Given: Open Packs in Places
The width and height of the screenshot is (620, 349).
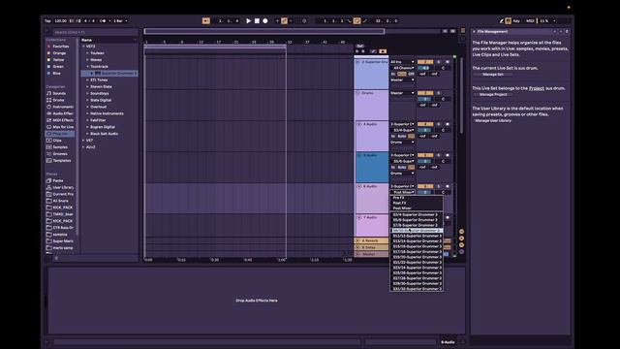Looking at the screenshot, I should click(x=59, y=181).
